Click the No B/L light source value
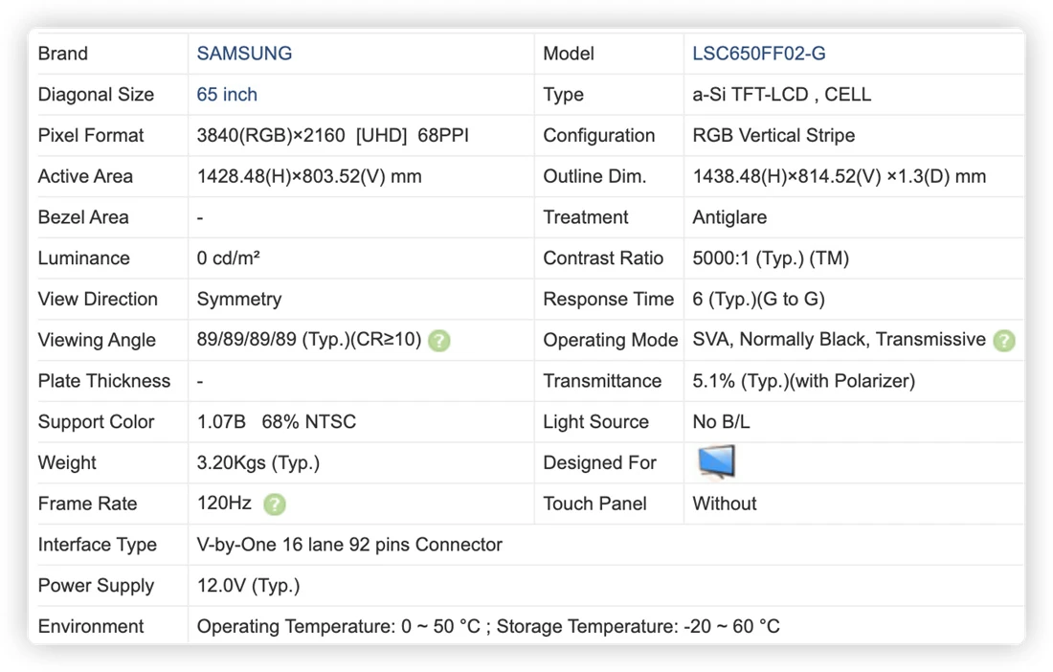The width and height of the screenshot is (1053, 672). click(x=721, y=422)
